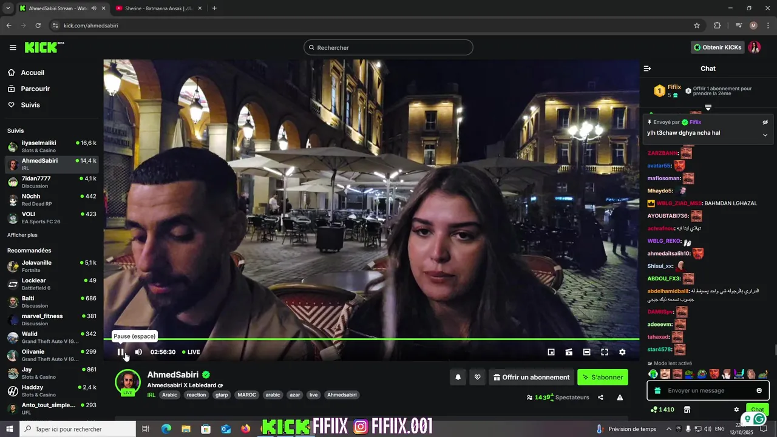Screen dimensions: 777x437
Task: Expand gift leaderboard handle below Fifiix
Action: pyautogui.click(x=708, y=107)
